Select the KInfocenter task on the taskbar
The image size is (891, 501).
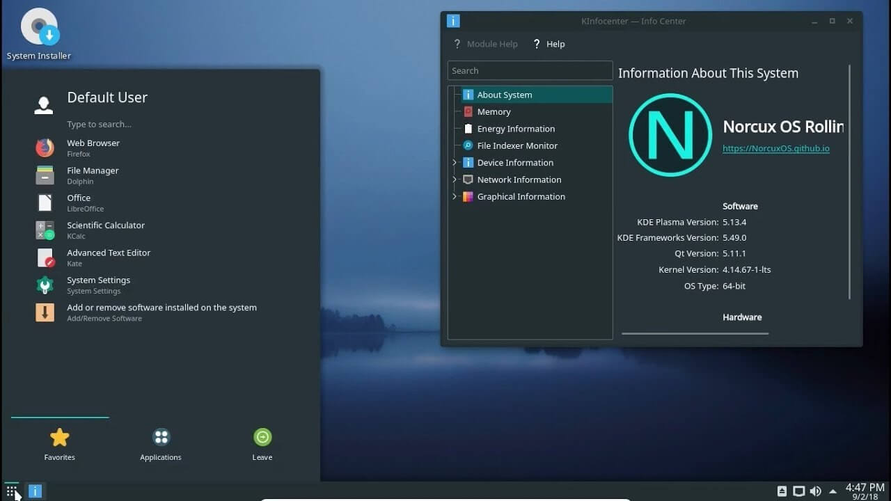pos(36,491)
